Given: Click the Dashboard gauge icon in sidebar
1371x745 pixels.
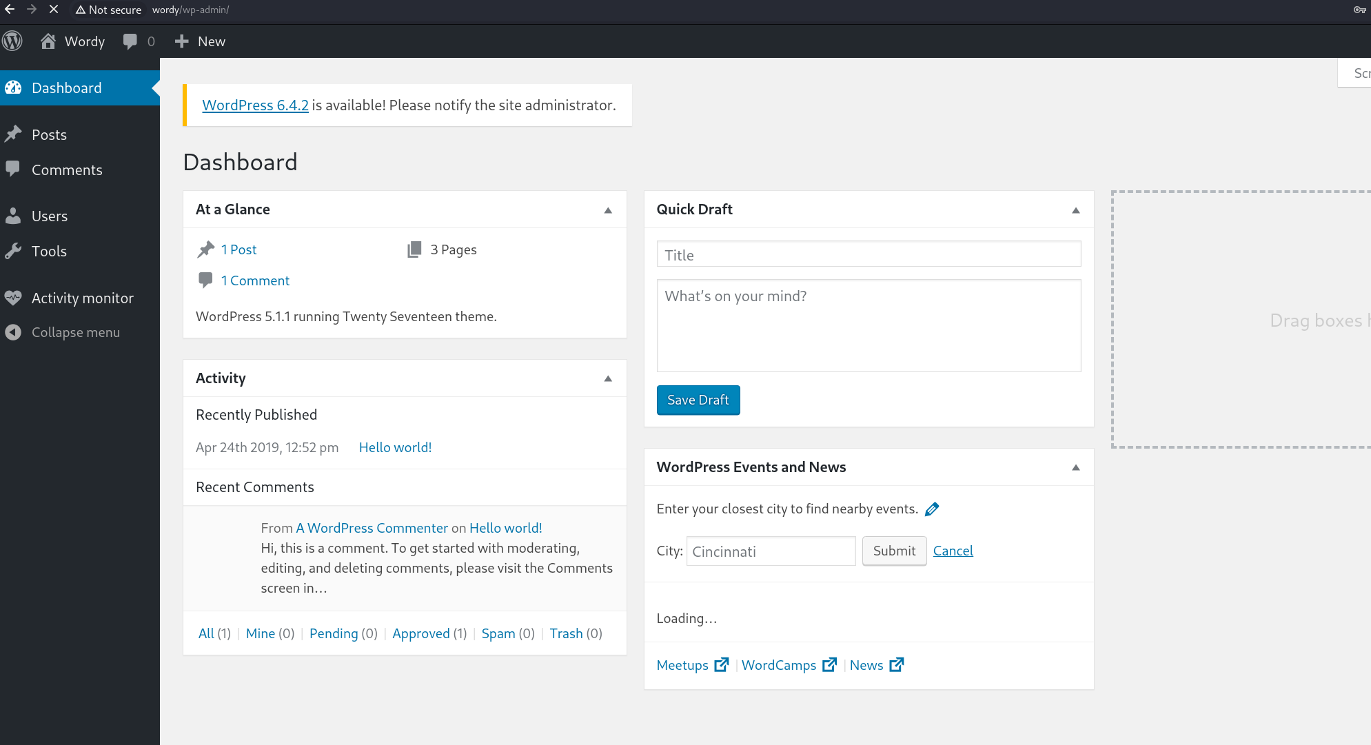Looking at the screenshot, I should (13, 88).
